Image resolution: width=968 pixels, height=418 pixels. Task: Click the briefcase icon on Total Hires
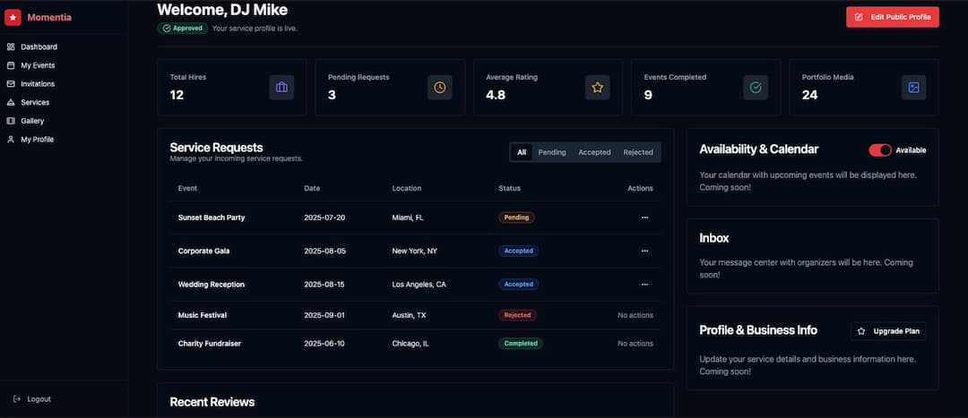[x=281, y=87]
